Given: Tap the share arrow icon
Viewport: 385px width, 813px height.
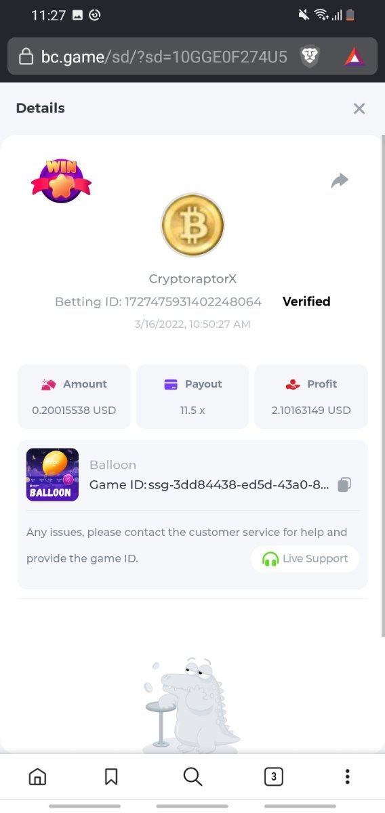Looking at the screenshot, I should click(340, 180).
